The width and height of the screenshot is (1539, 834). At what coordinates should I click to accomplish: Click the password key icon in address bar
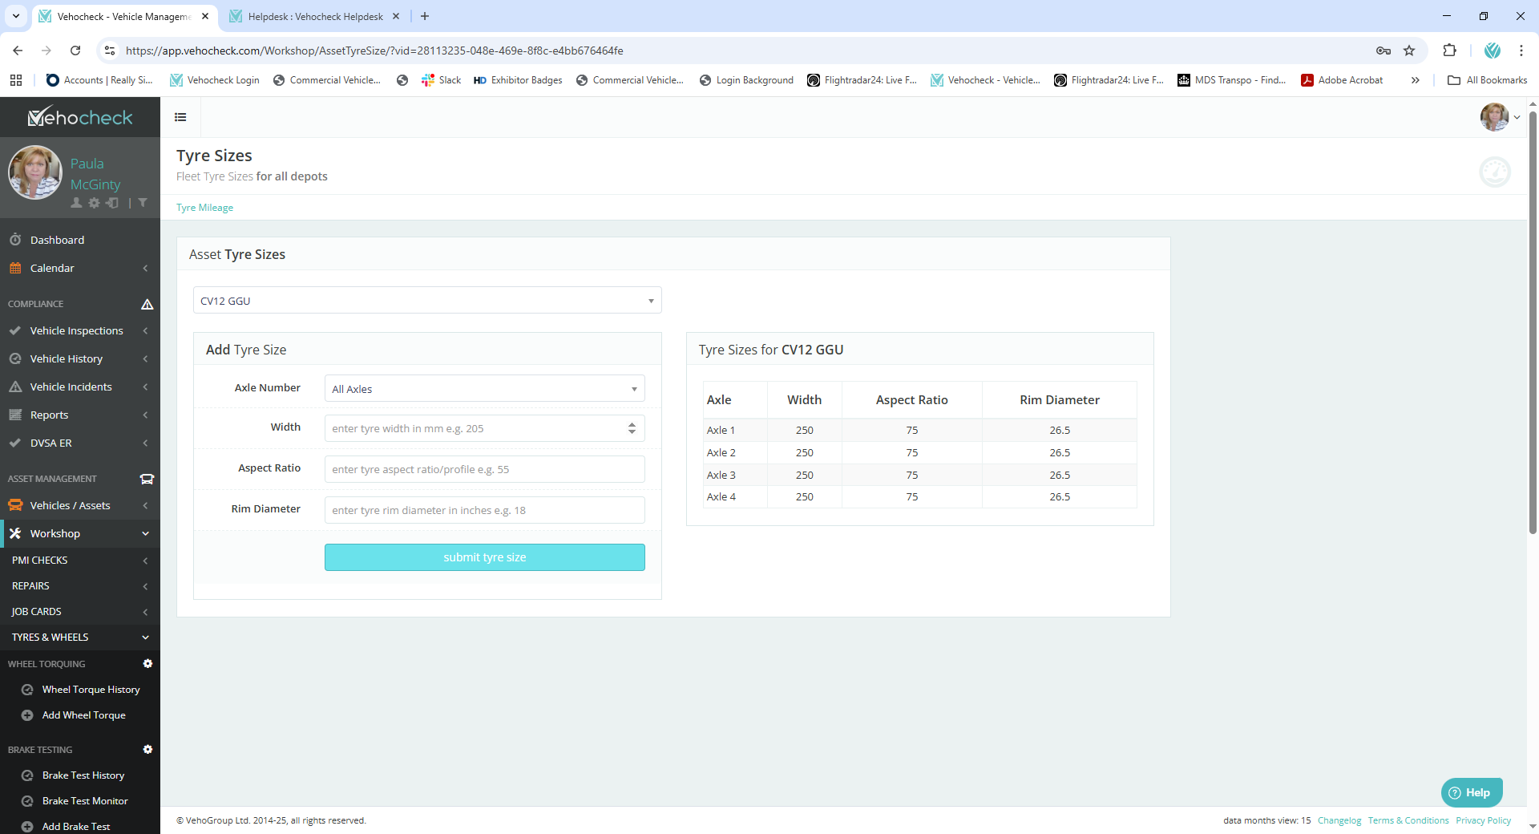click(1383, 51)
